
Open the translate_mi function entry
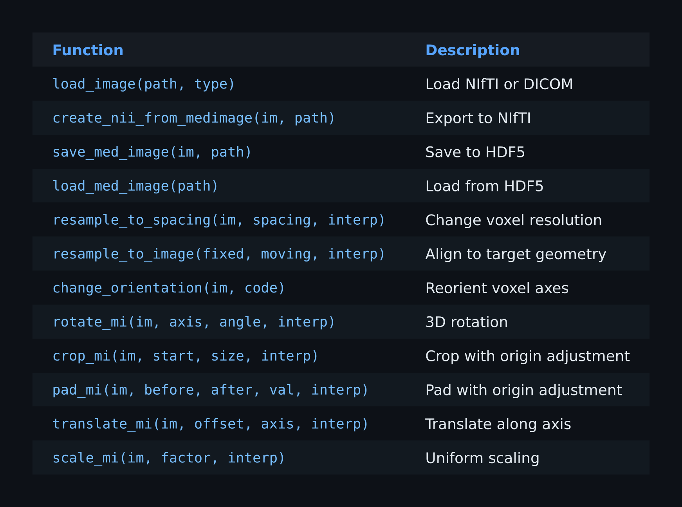[x=210, y=424]
